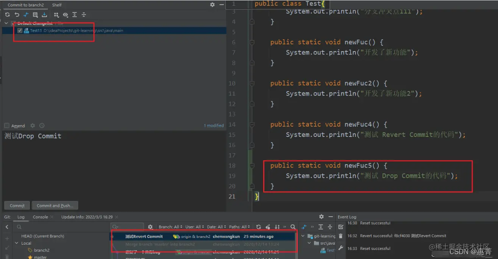
Task: Click the commit message text field
Action: coord(114,165)
